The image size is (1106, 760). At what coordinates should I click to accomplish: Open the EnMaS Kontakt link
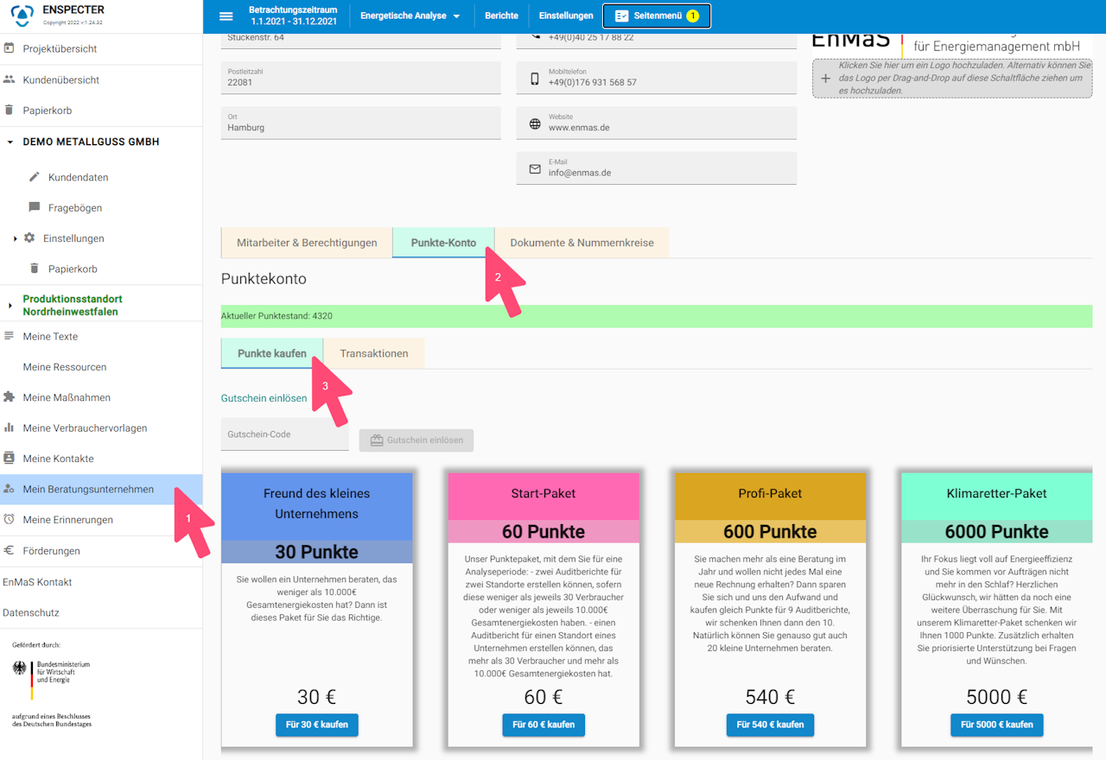[37, 582]
